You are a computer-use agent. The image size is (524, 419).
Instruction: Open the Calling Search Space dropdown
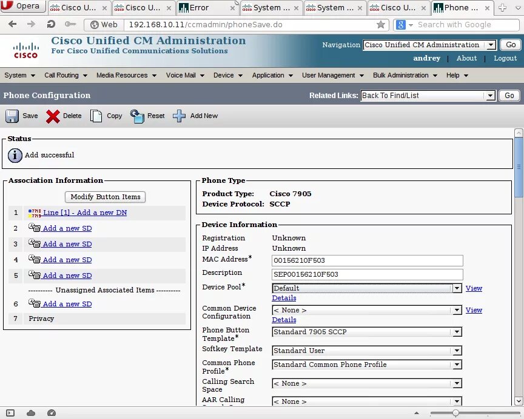(x=366, y=384)
